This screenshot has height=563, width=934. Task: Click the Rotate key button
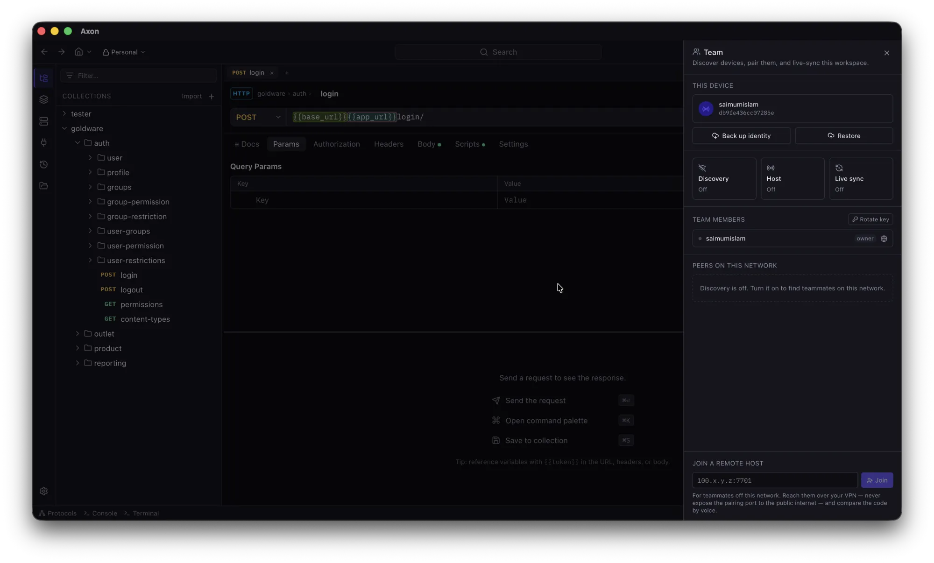(870, 219)
